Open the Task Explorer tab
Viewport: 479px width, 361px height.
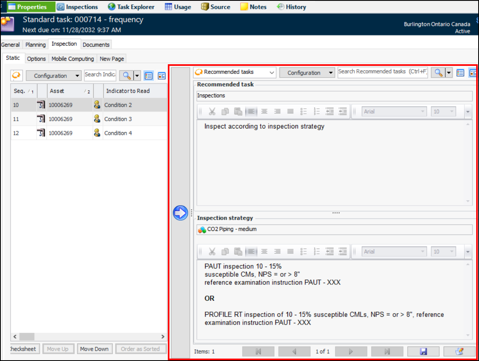tap(131, 7)
